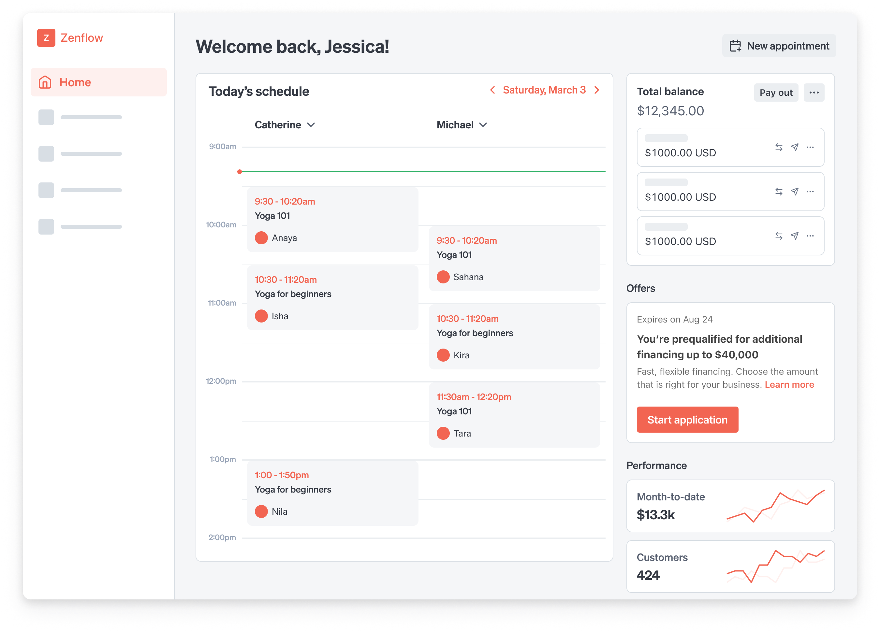
Task: Open the Michael staff dropdown
Action: (x=462, y=125)
